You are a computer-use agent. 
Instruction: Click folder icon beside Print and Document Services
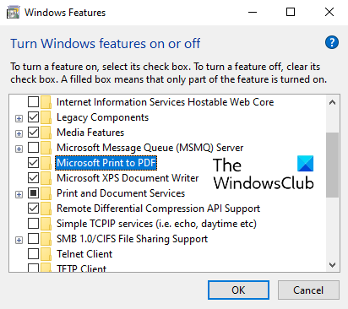pyautogui.click(x=46, y=193)
